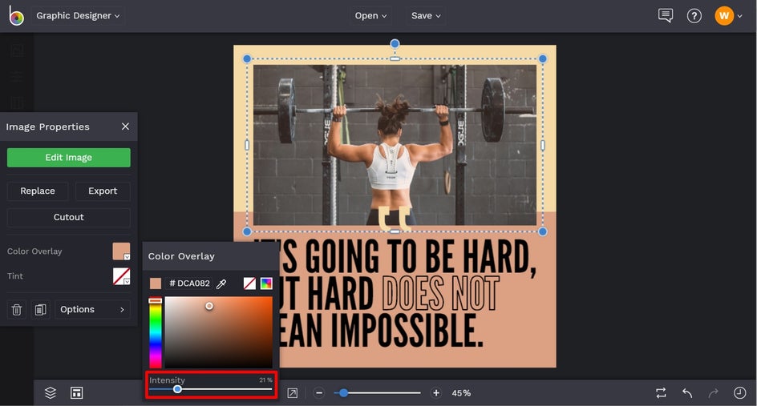The width and height of the screenshot is (757, 406).
Task: Select the weightlifter photo on canvas
Action: (395, 145)
